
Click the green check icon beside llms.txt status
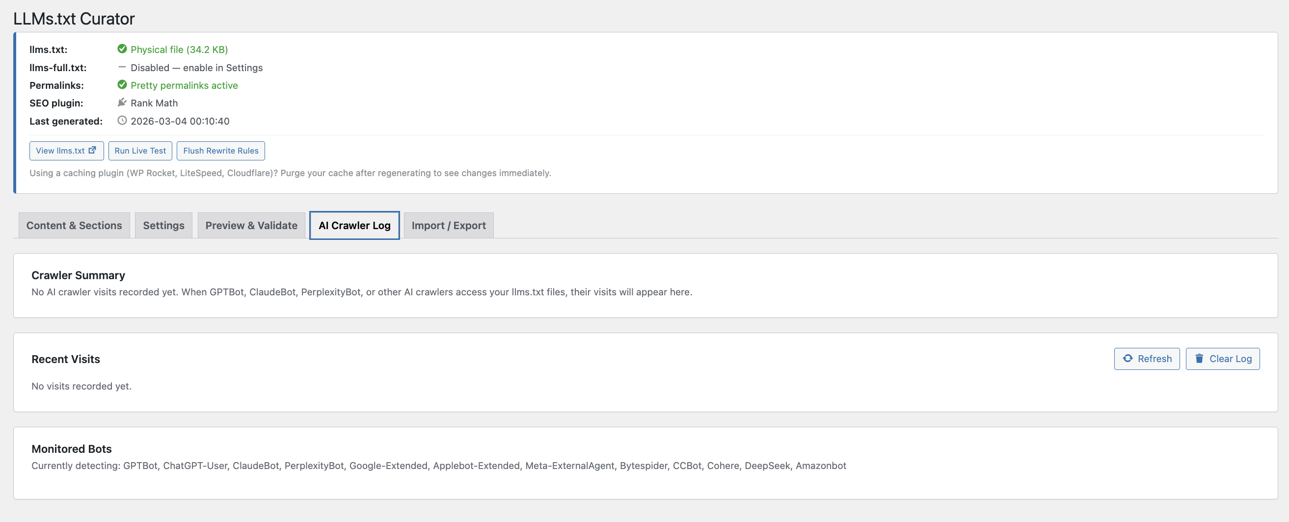[x=123, y=49]
